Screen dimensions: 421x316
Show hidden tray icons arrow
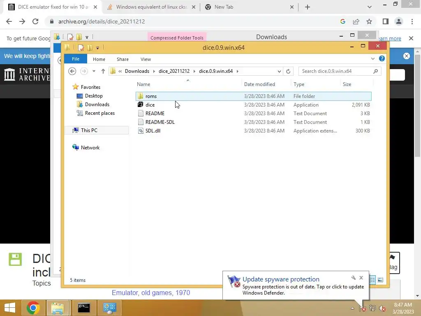click(352, 308)
